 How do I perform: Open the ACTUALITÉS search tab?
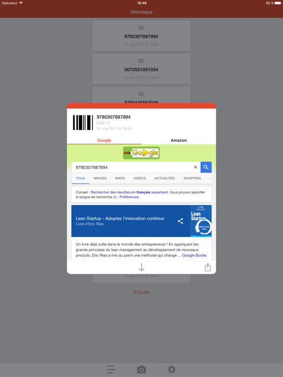tap(165, 178)
